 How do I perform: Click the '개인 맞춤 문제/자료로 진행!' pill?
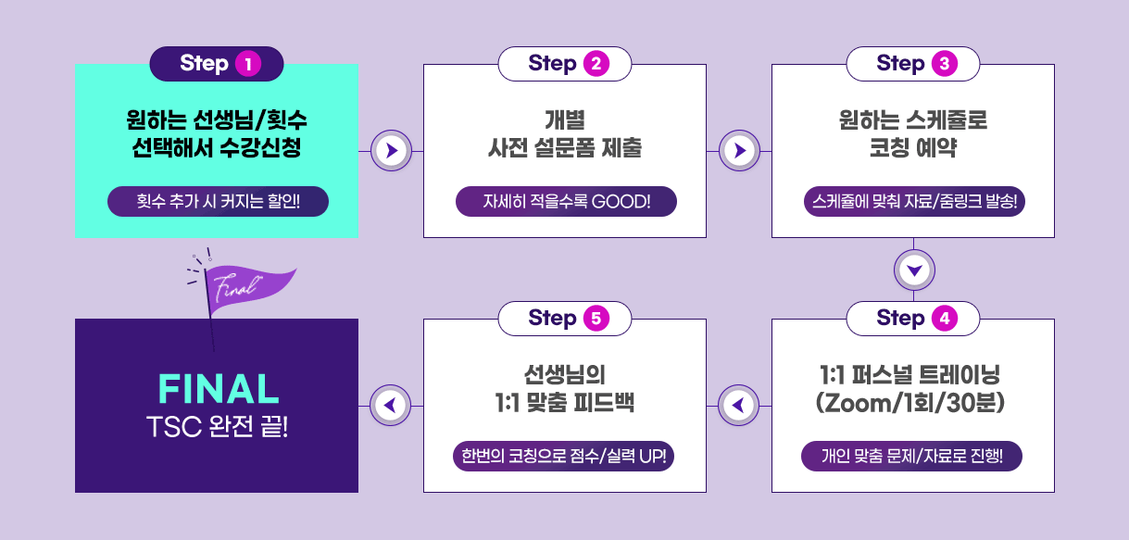point(912,457)
